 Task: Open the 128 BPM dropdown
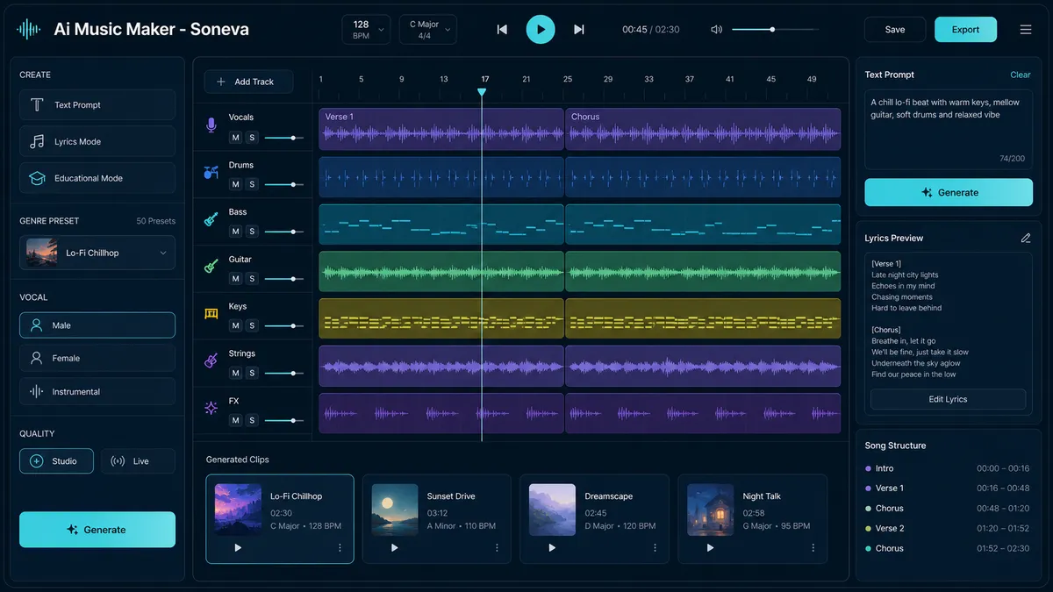point(366,29)
